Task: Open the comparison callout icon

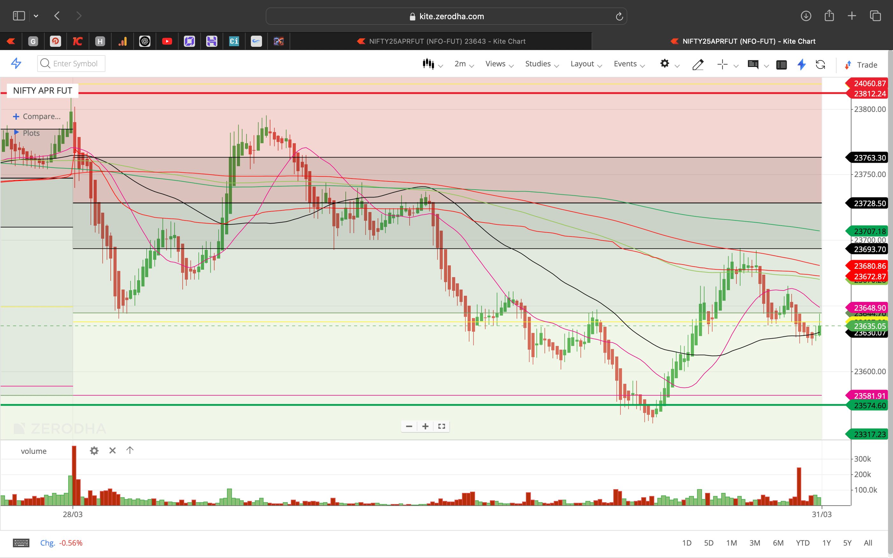Action: tap(753, 64)
